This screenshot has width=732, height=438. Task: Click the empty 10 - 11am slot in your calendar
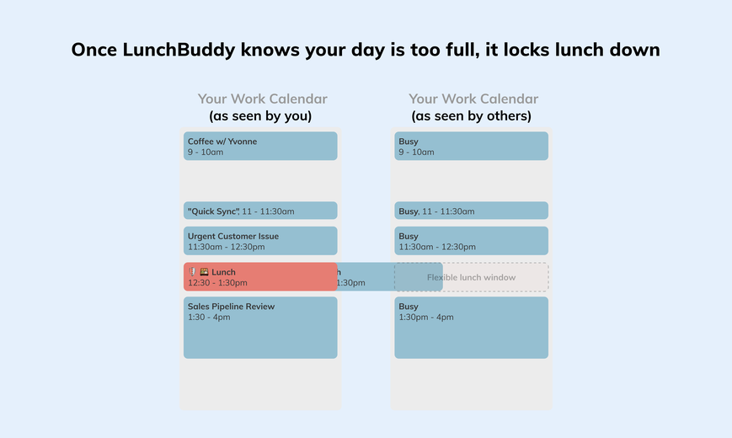260,181
